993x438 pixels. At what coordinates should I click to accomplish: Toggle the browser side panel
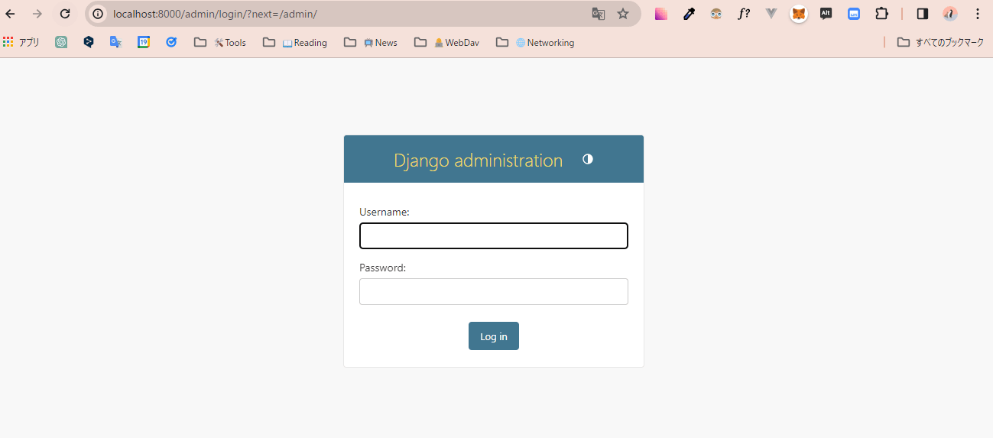(923, 14)
